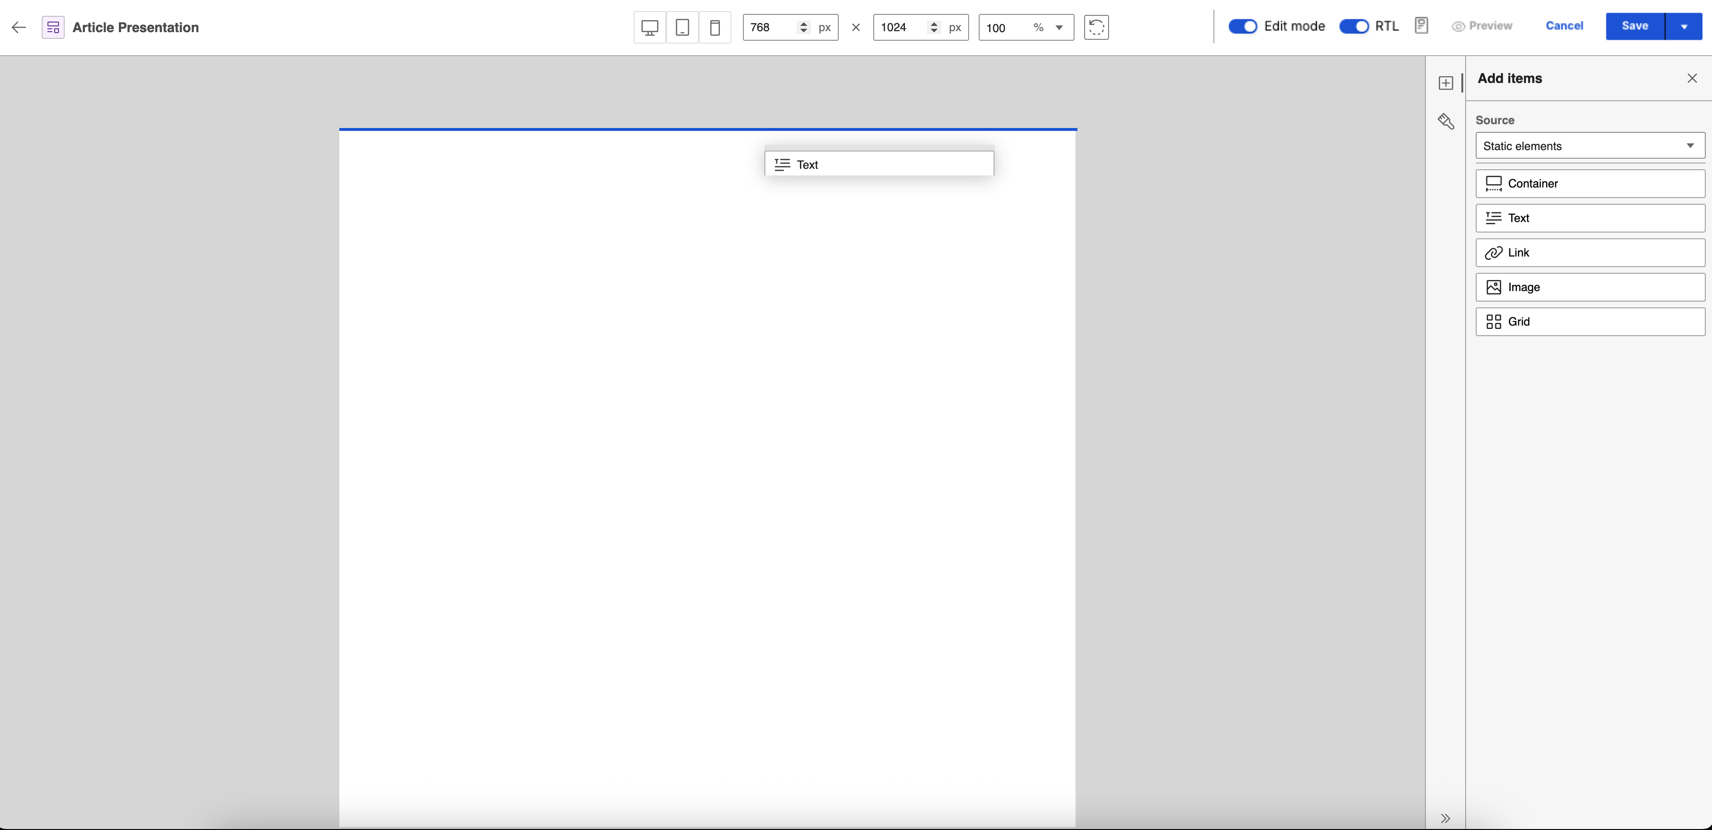1712x830 pixels.
Task: Click the Article Presentation title
Action: coord(136,27)
